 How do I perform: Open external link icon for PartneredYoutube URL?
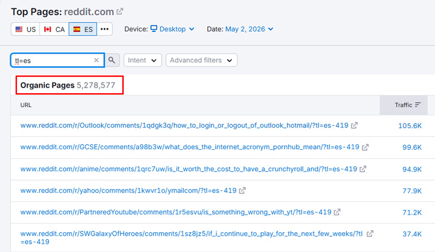[x=337, y=212]
